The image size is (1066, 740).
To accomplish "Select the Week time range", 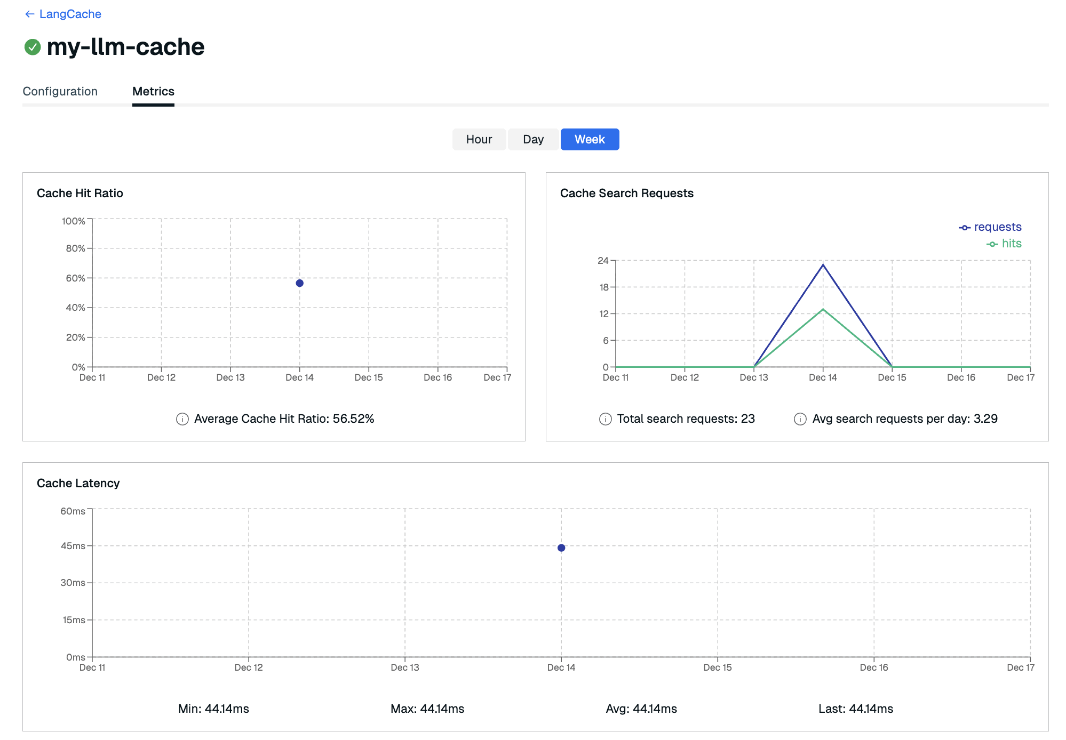I will click(x=590, y=140).
